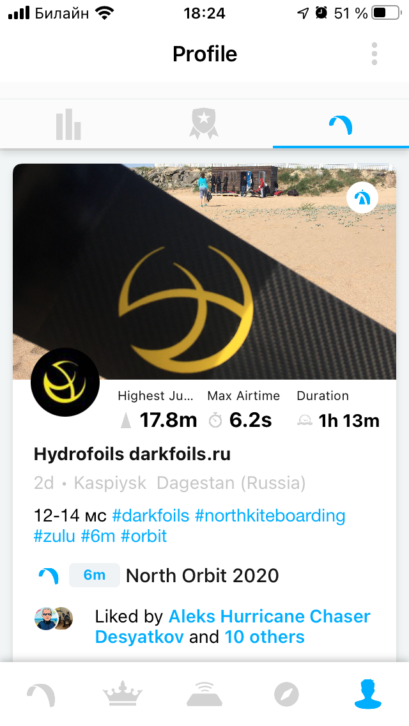Switch to the statistics bar chart tab

pyautogui.click(x=68, y=124)
